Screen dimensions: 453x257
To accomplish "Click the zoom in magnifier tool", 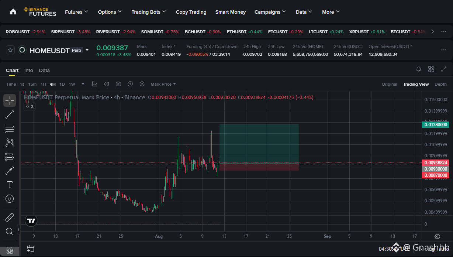I will [10, 232].
